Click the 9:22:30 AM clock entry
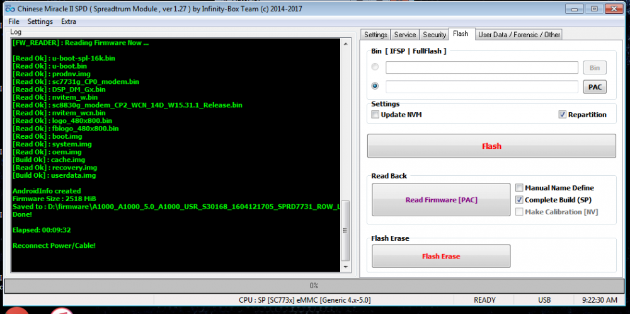 coord(600,300)
